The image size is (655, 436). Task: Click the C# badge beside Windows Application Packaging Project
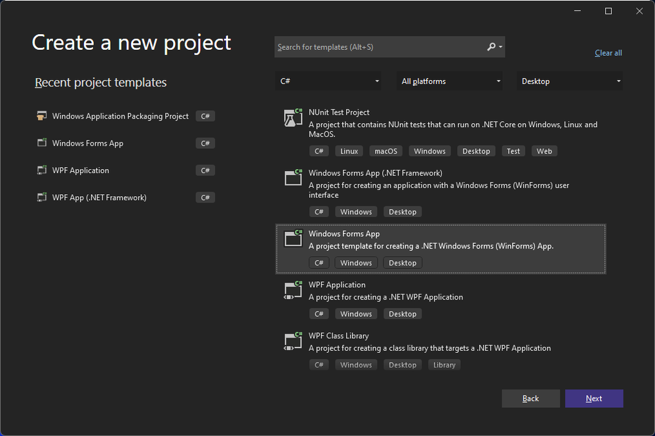(x=205, y=116)
